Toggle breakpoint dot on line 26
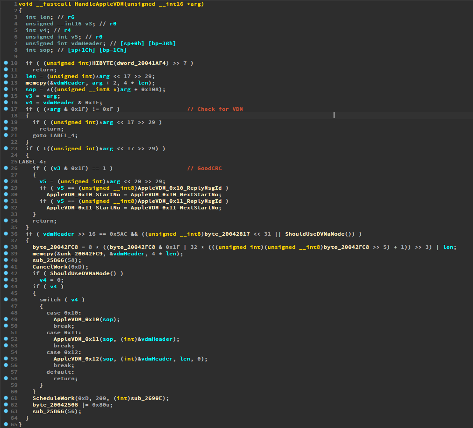473x428 pixels. coord(6,168)
